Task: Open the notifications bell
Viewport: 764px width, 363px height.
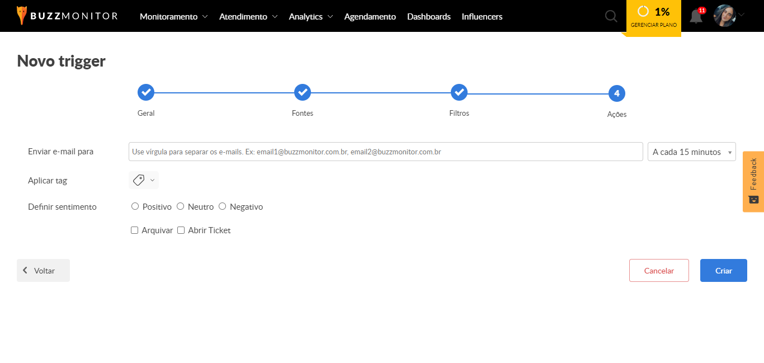Action: coord(696,16)
